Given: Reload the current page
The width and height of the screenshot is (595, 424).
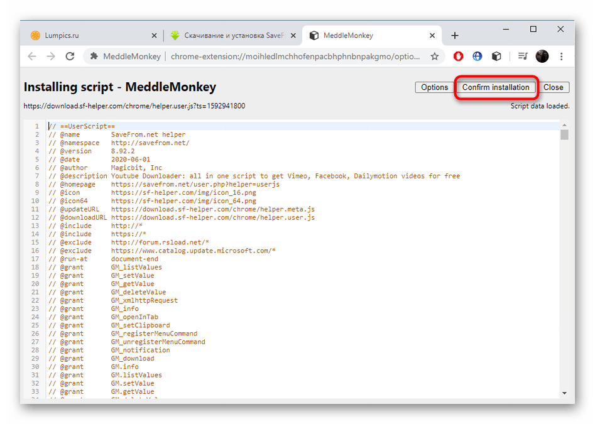Looking at the screenshot, I should click(x=70, y=56).
